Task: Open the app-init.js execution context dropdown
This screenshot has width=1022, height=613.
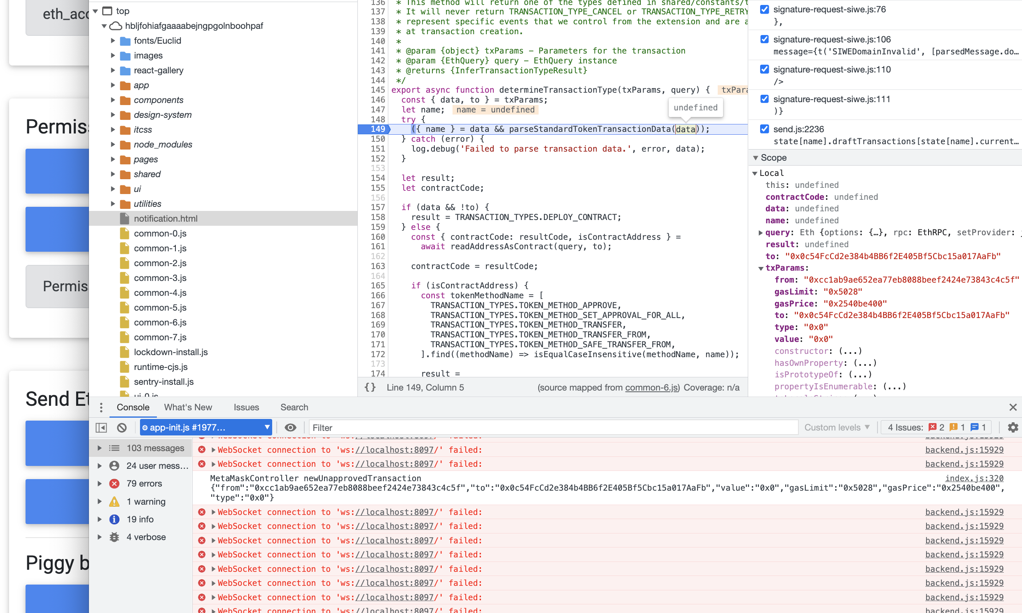Action: pos(205,427)
